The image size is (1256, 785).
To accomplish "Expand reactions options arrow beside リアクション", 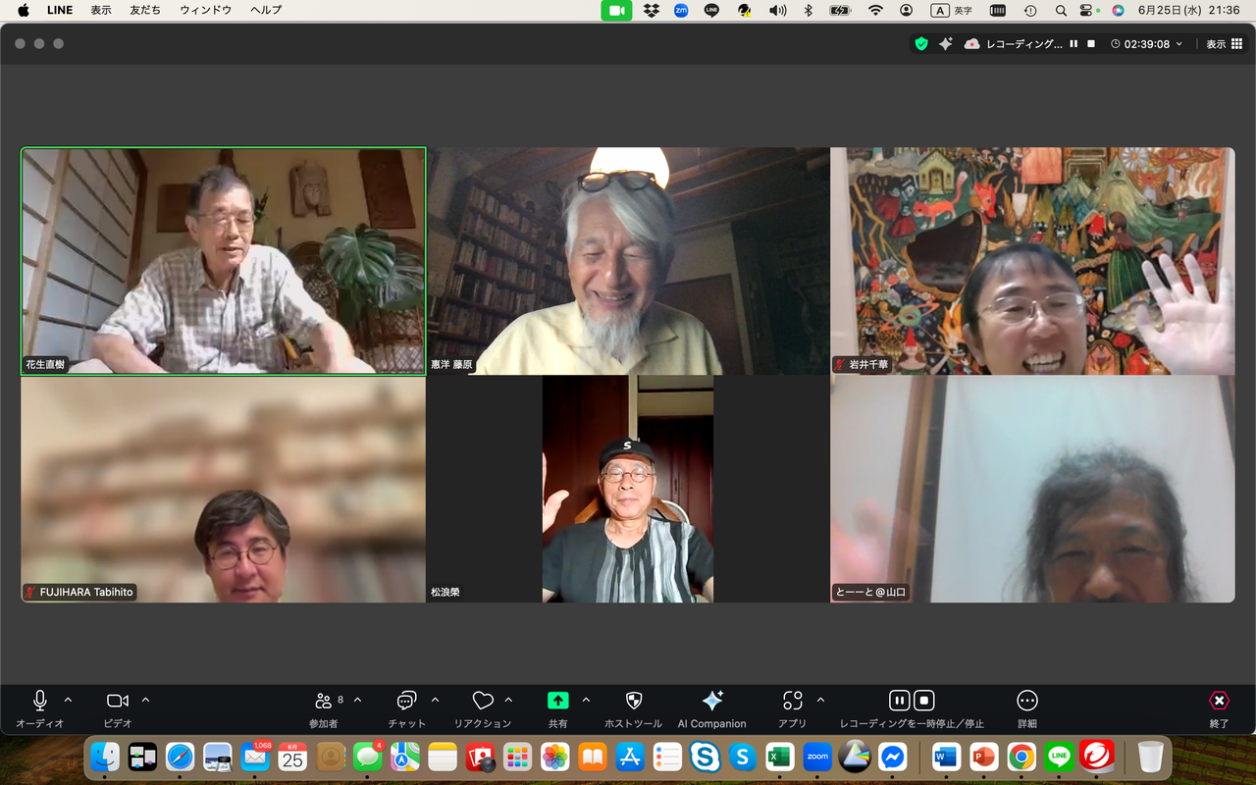I will pyautogui.click(x=508, y=700).
